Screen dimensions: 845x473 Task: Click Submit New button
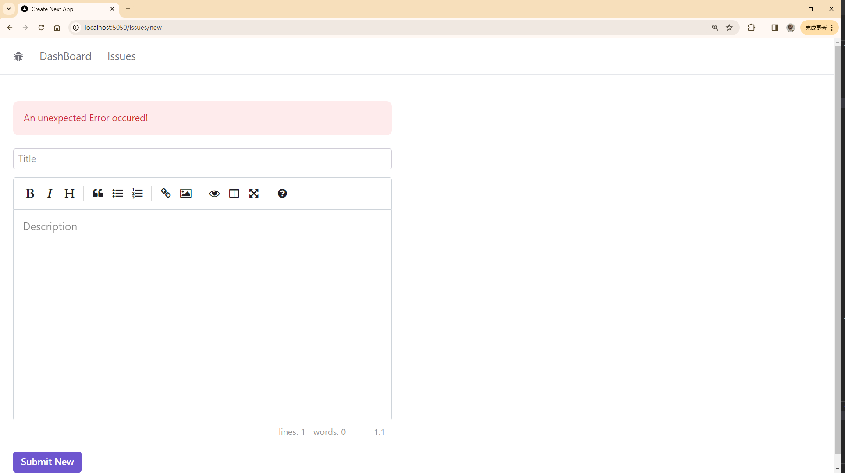47,462
